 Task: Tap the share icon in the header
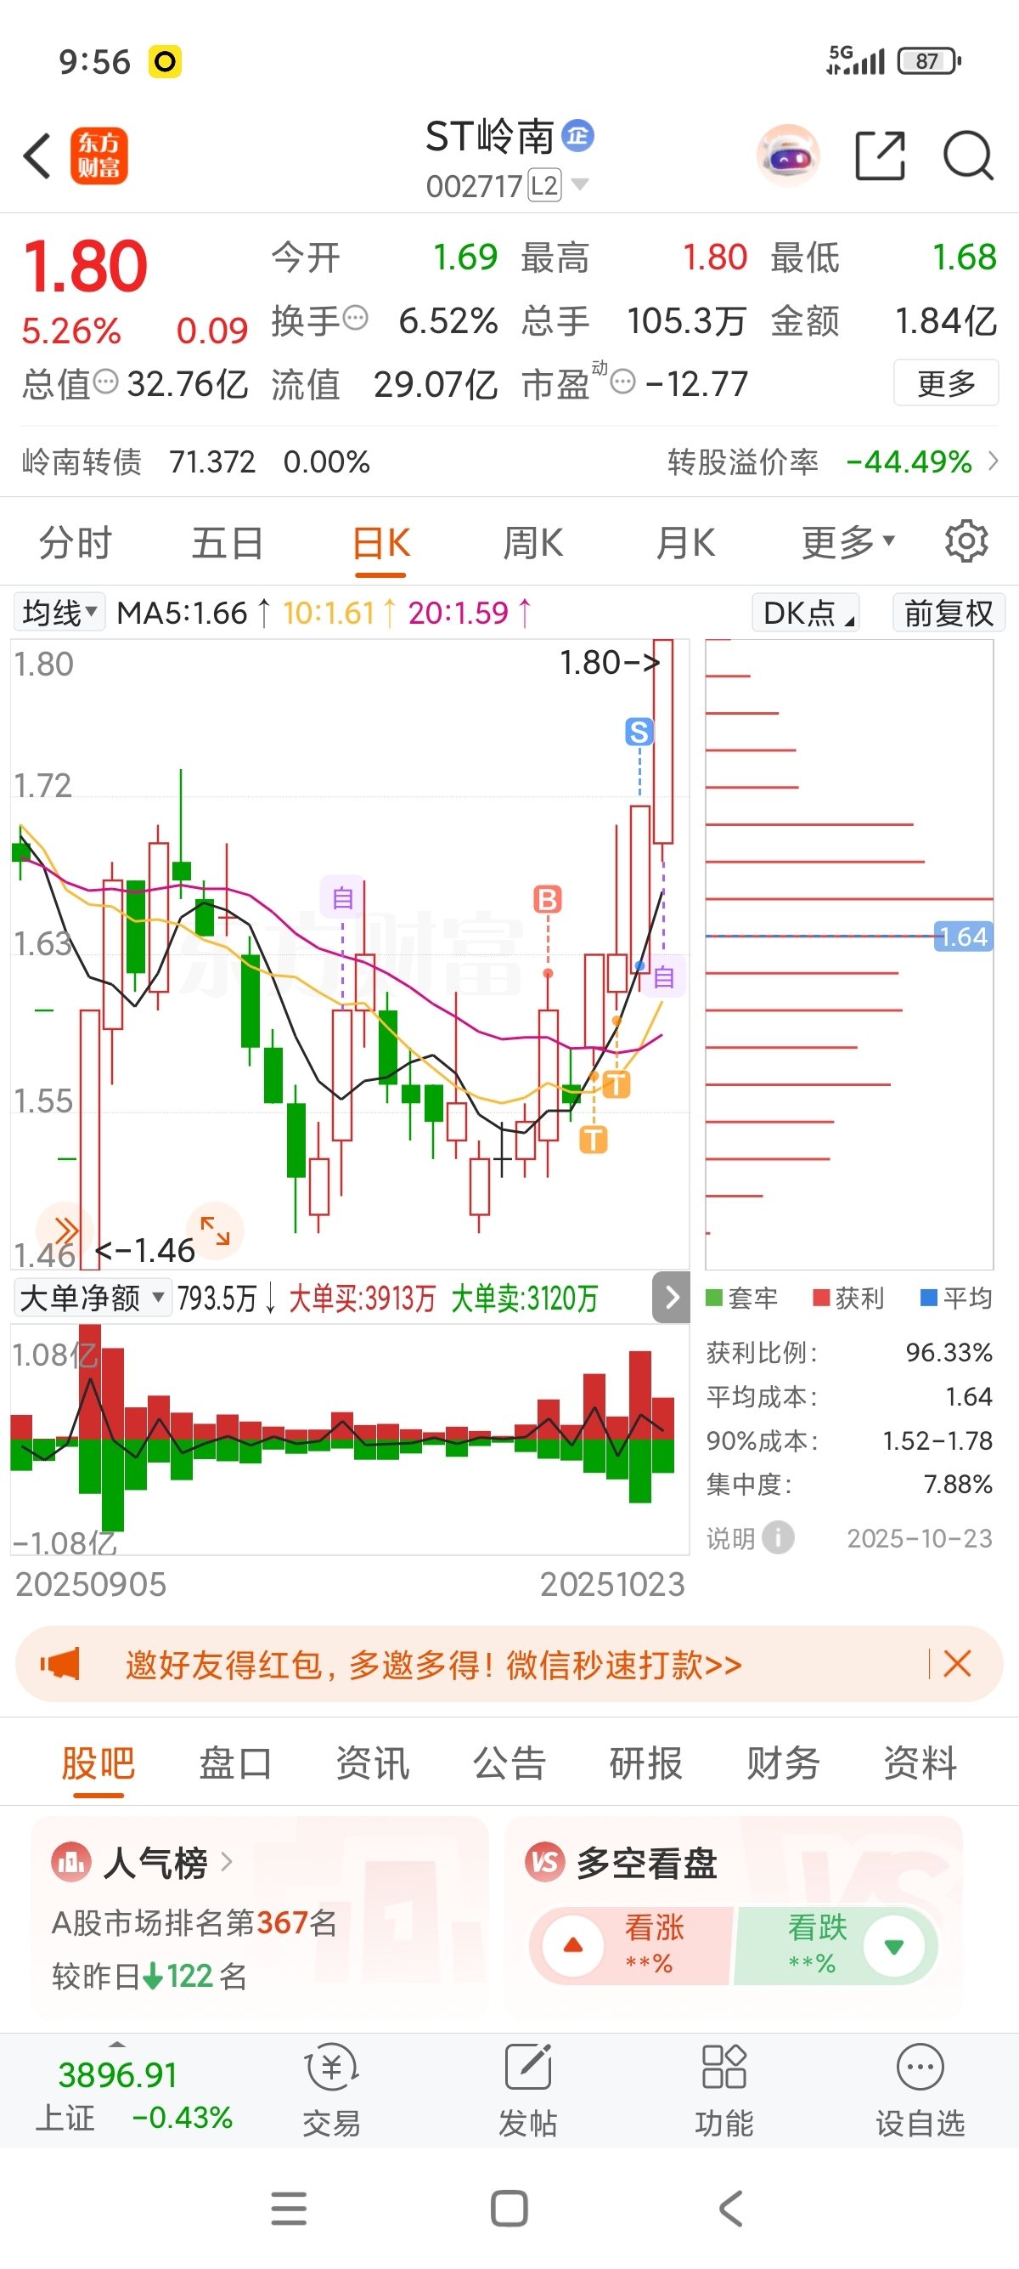click(880, 156)
